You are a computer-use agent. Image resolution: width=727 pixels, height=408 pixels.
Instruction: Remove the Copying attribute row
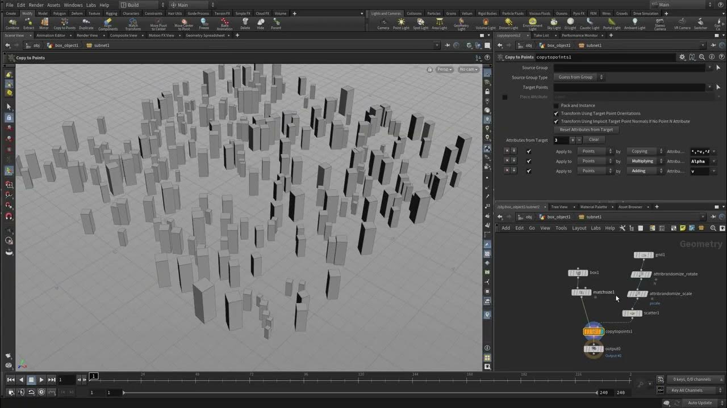(x=507, y=151)
